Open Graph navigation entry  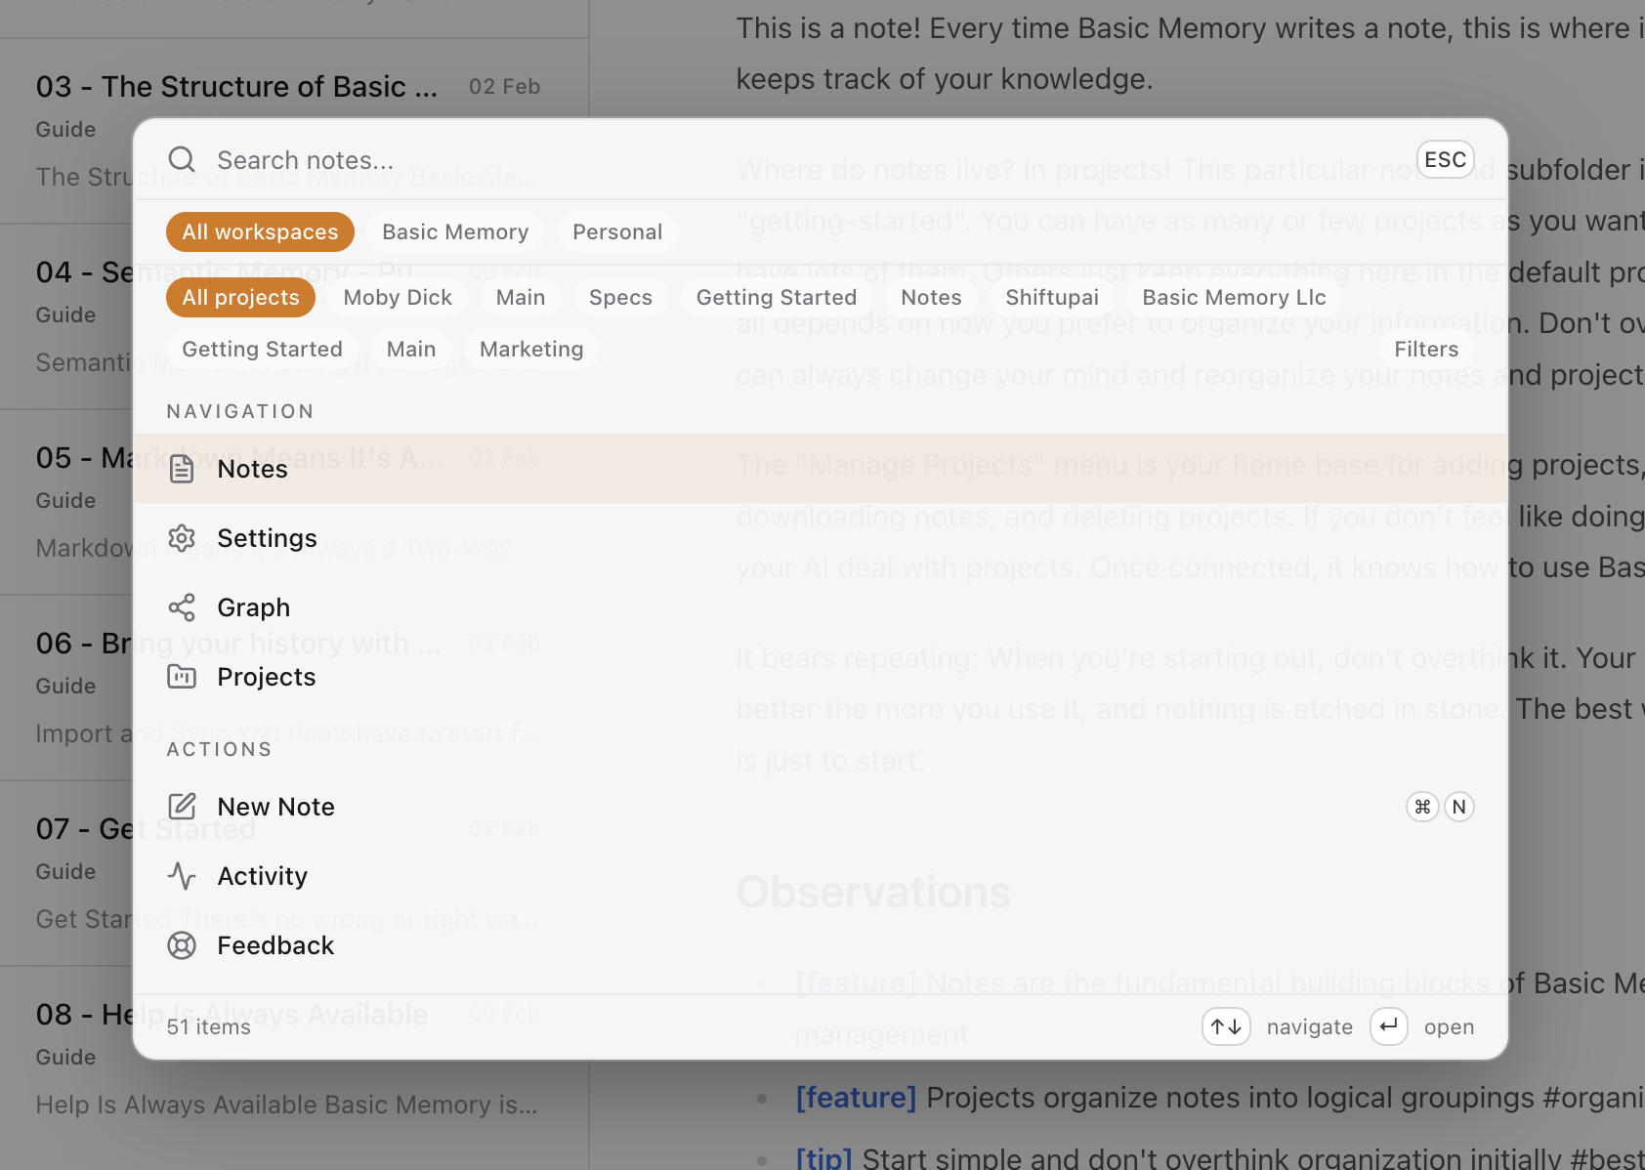[821, 607]
